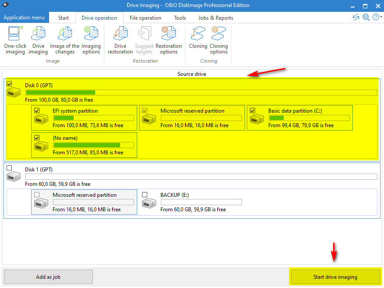Switch to the File operation tab

click(x=146, y=18)
